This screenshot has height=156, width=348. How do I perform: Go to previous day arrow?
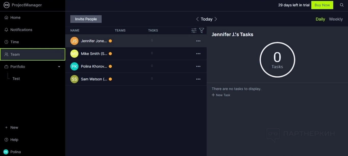[x=197, y=19]
